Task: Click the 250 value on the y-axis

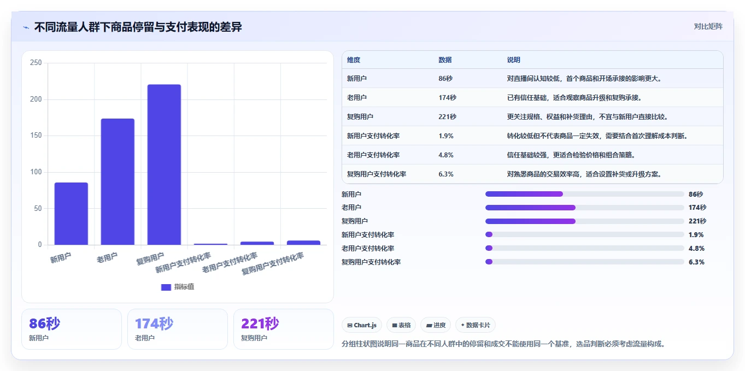Action: pos(36,63)
